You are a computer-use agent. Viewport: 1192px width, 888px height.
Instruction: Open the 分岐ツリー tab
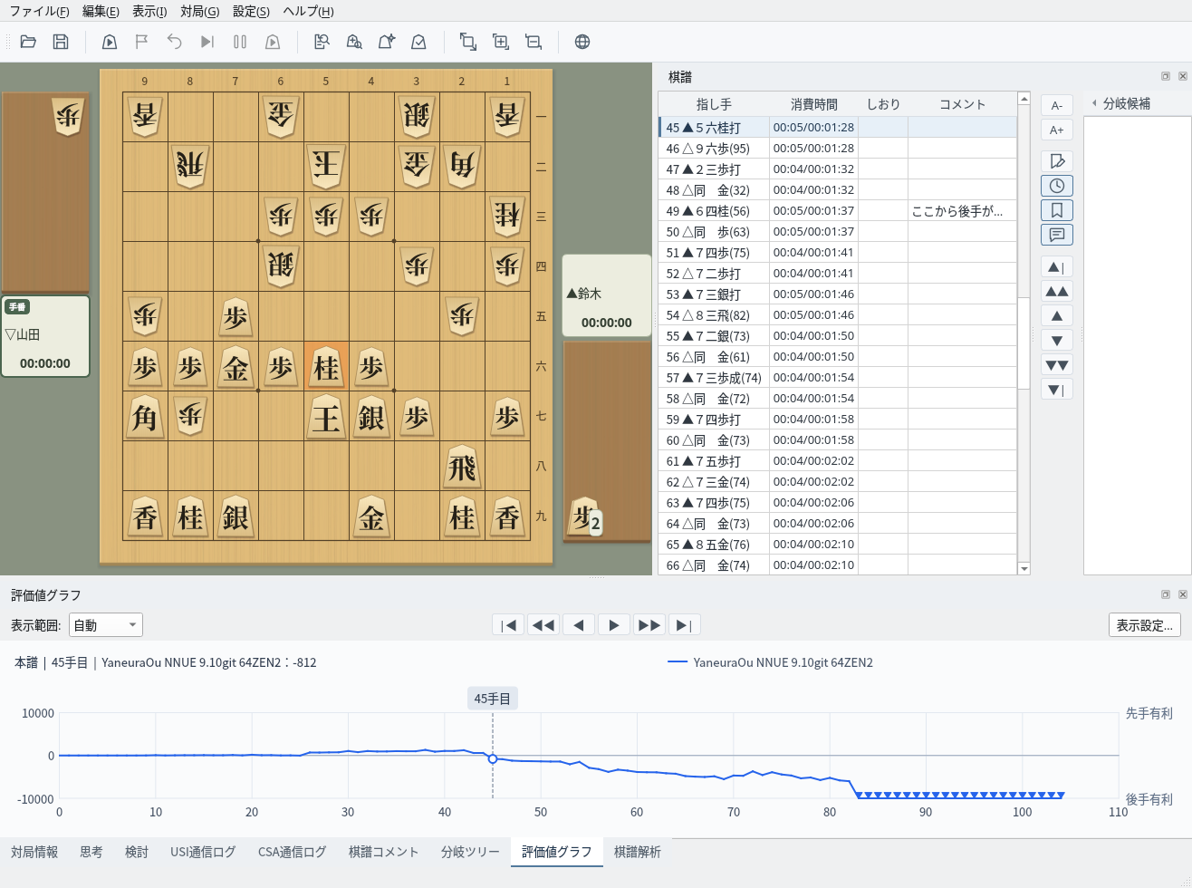pos(470,852)
